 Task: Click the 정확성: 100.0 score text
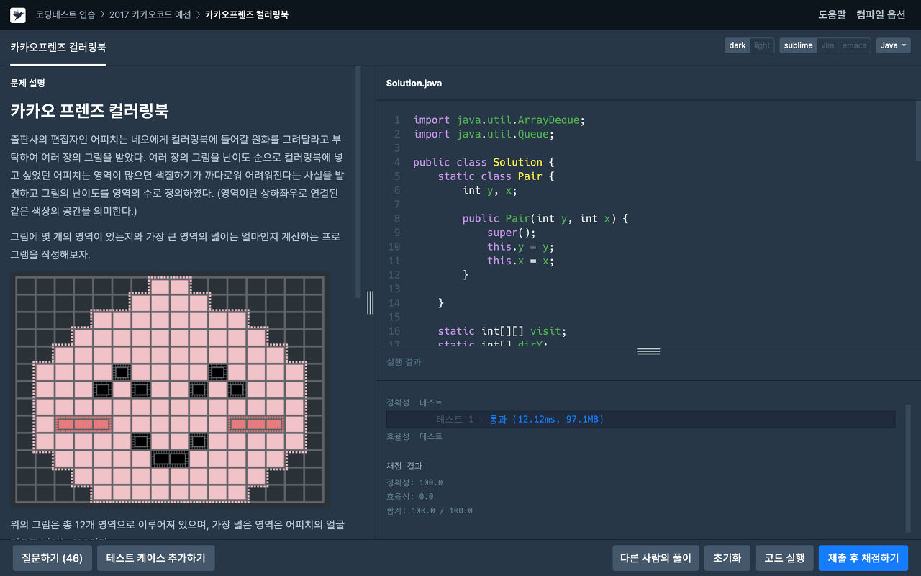pos(414,482)
